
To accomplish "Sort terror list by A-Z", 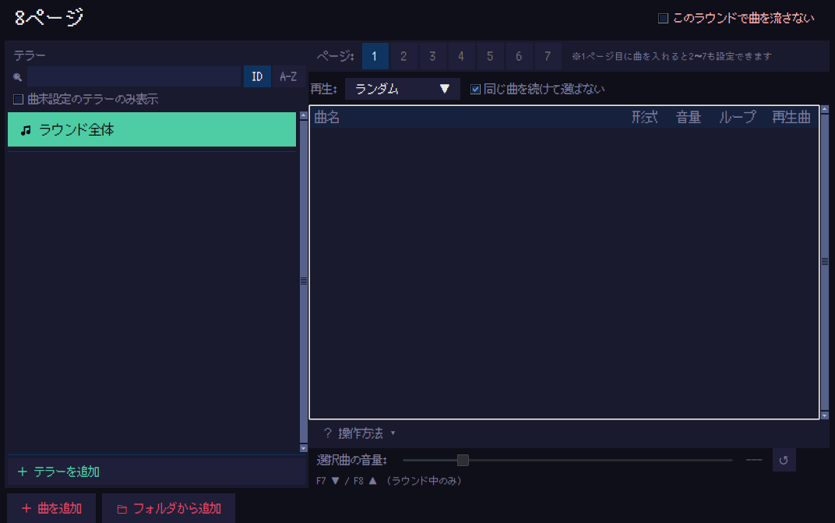I will pos(288,76).
